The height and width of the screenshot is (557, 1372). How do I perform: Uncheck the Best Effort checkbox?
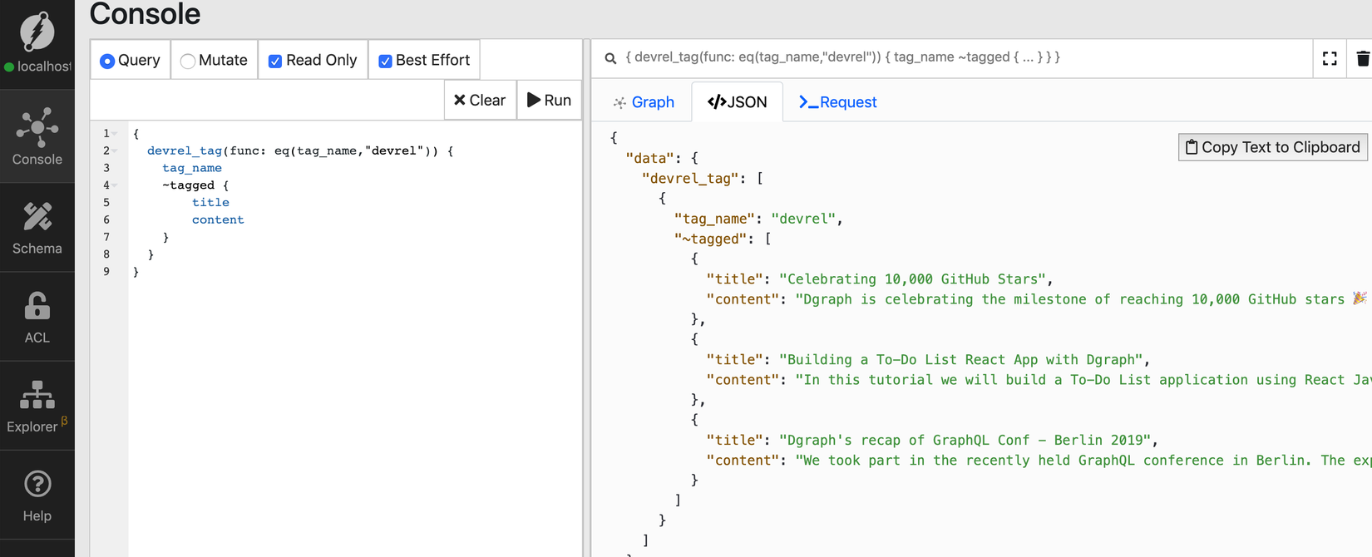[x=385, y=61]
